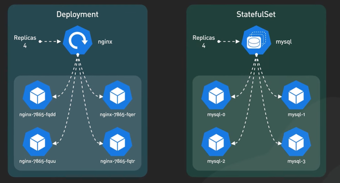Viewport: 340px width, 183px height.
Task: Click the nginx Deployment controller icon
Action: [78, 40]
